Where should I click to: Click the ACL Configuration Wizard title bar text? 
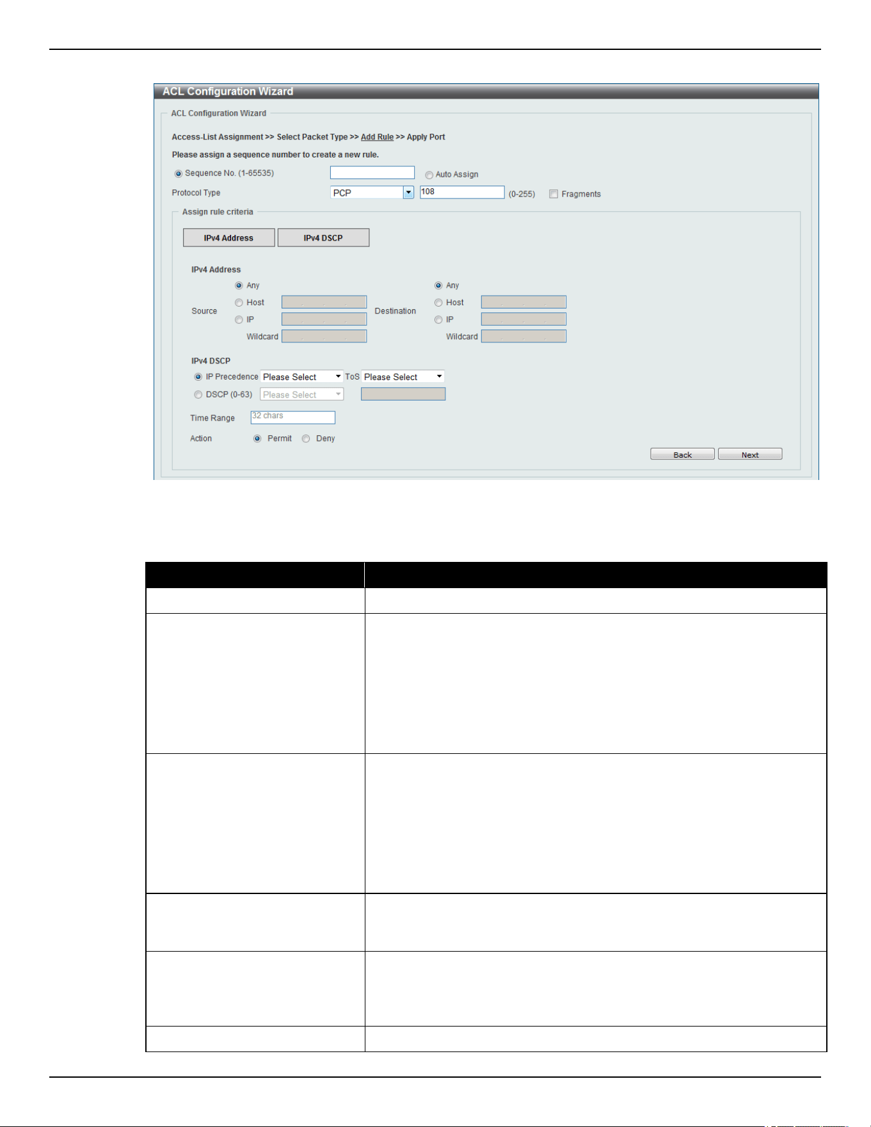tap(228, 92)
